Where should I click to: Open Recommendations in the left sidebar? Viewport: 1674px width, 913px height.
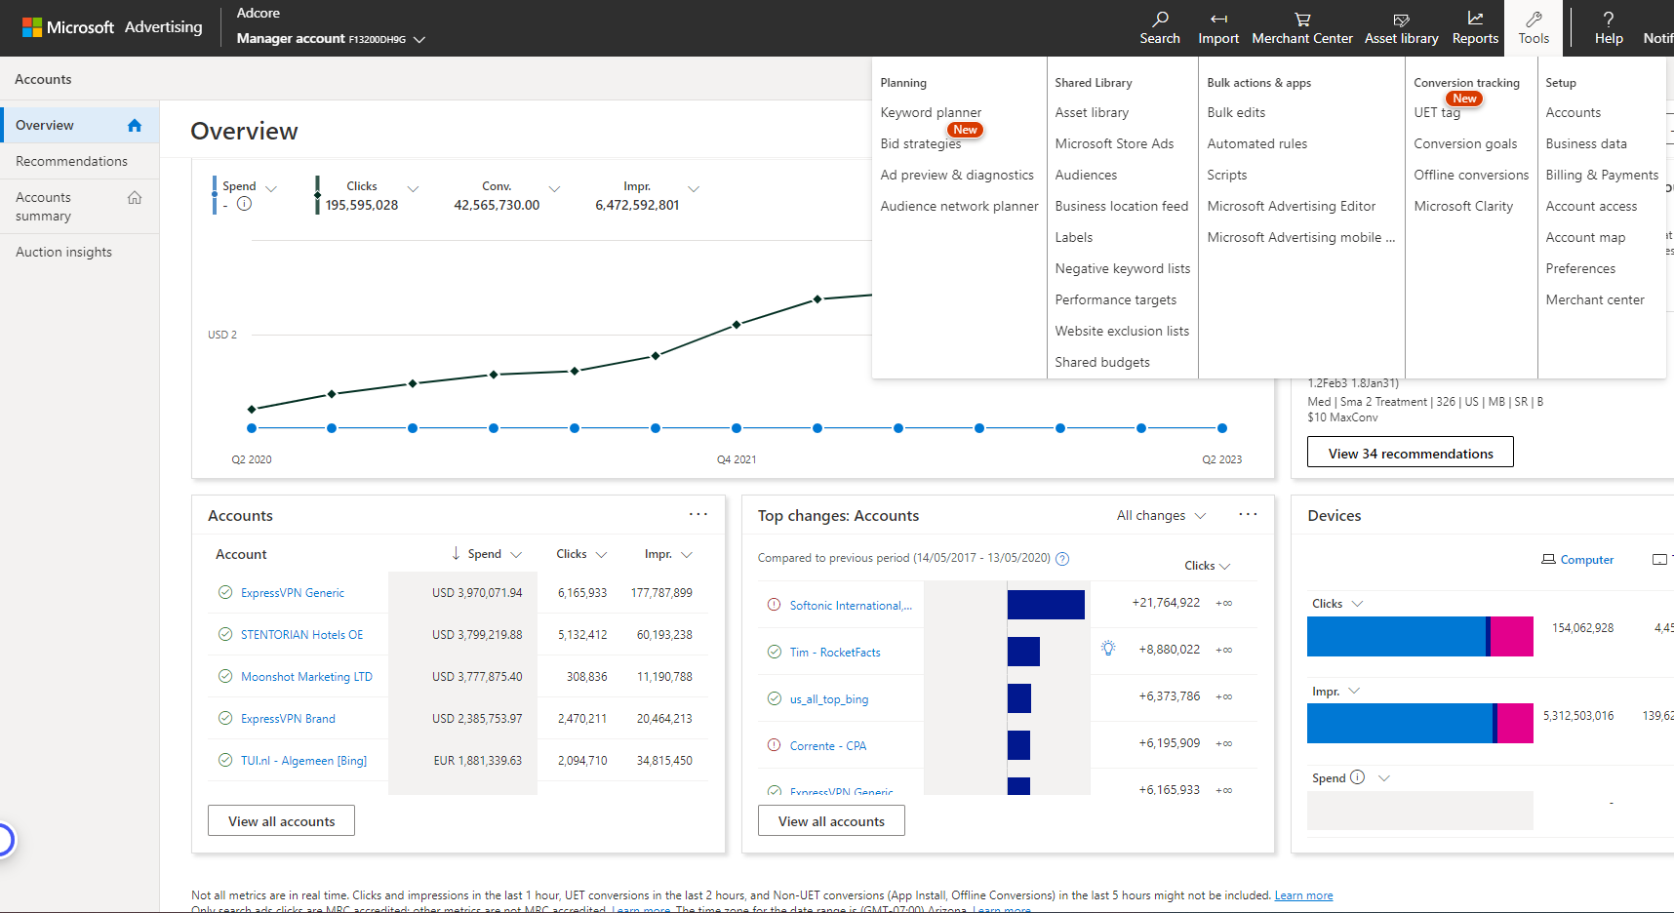click(70, 161)
